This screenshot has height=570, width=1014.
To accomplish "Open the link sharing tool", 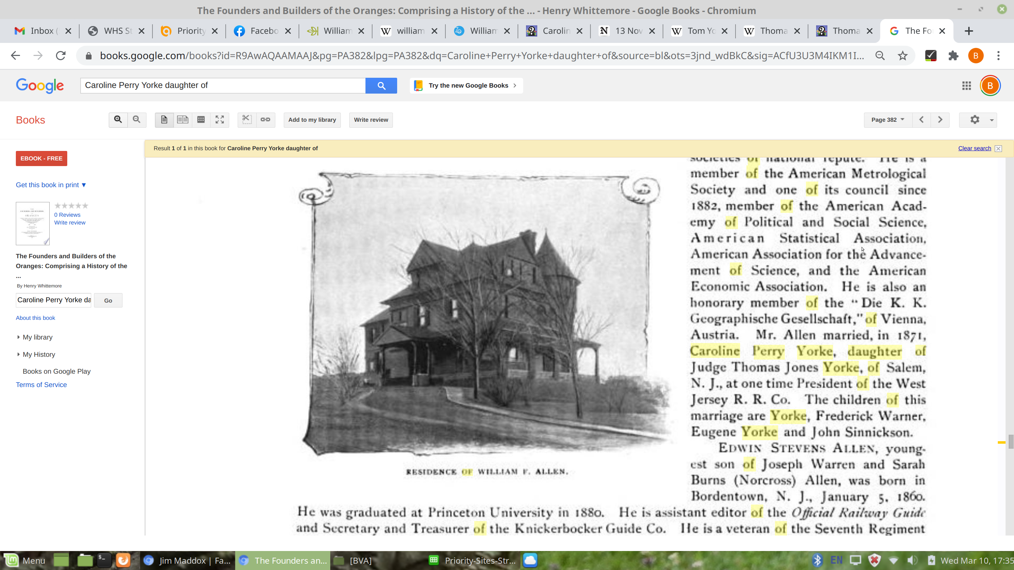I will click(265, 120).
